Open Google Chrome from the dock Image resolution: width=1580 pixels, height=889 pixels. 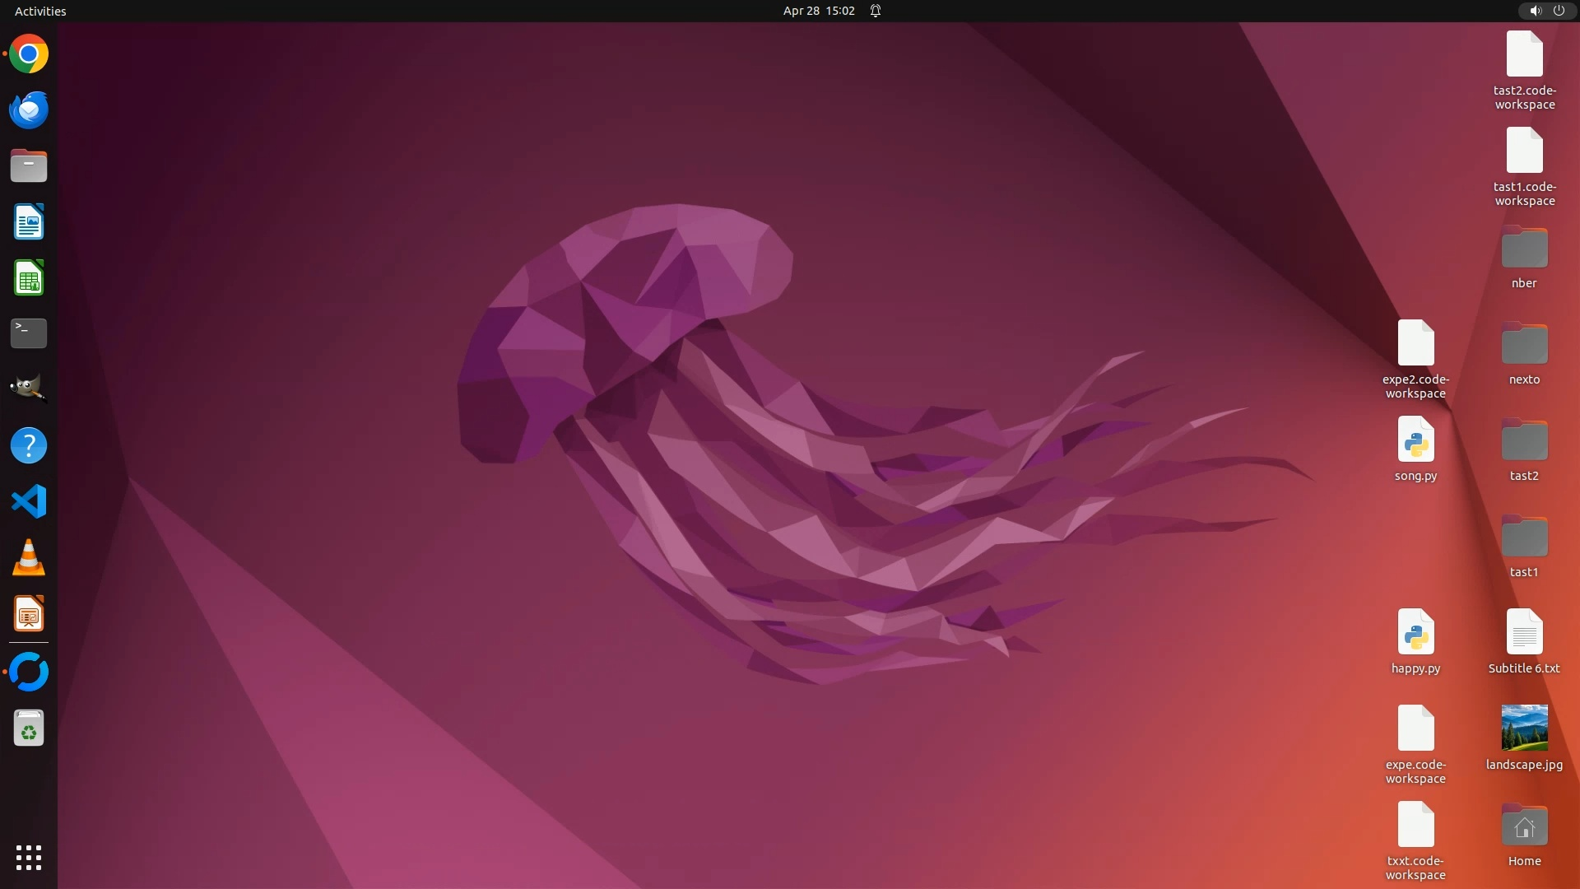pyautogui.click(x=29, y=54)
